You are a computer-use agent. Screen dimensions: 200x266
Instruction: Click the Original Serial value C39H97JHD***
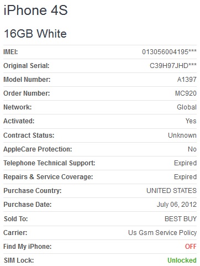173,66
